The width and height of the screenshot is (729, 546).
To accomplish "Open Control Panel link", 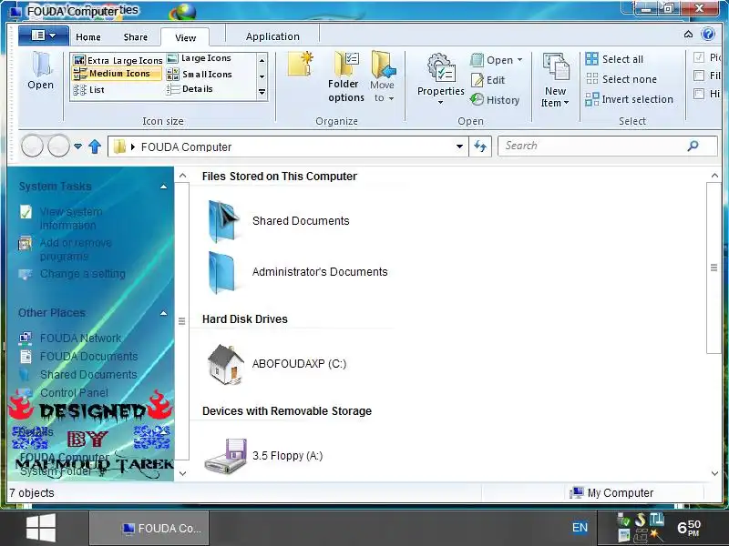I will point(74,392).
